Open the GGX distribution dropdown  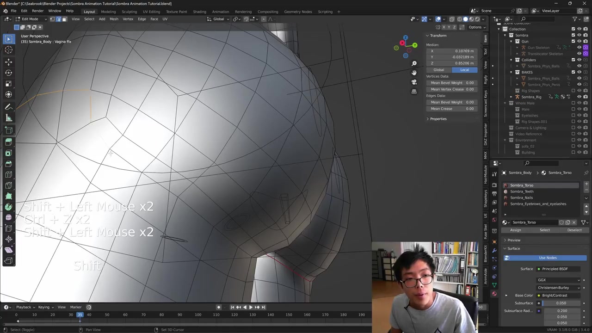[x=558, y=280]
